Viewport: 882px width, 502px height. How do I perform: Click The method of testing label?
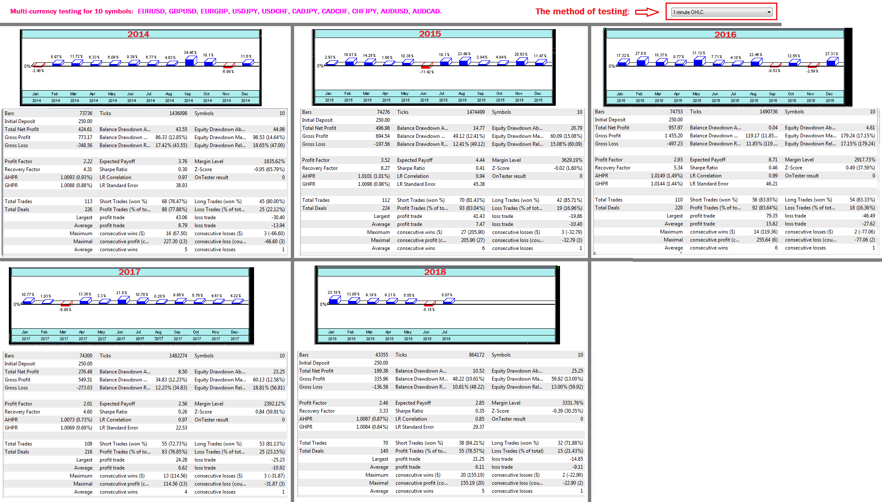click(582, 12)
